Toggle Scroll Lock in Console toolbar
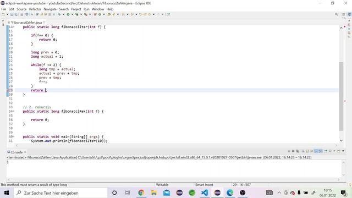This screenshot has width=352, height=198. [x=307, y=151]
